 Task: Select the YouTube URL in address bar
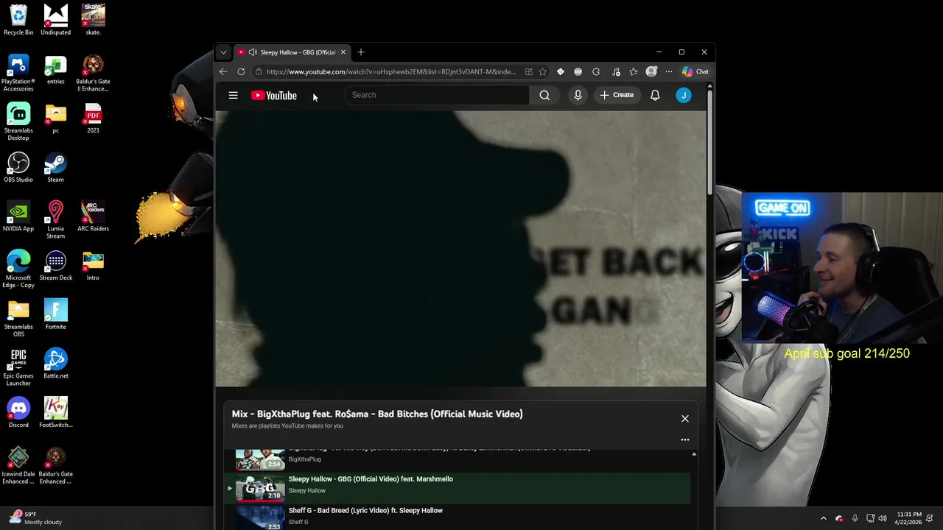coord(390,71)
